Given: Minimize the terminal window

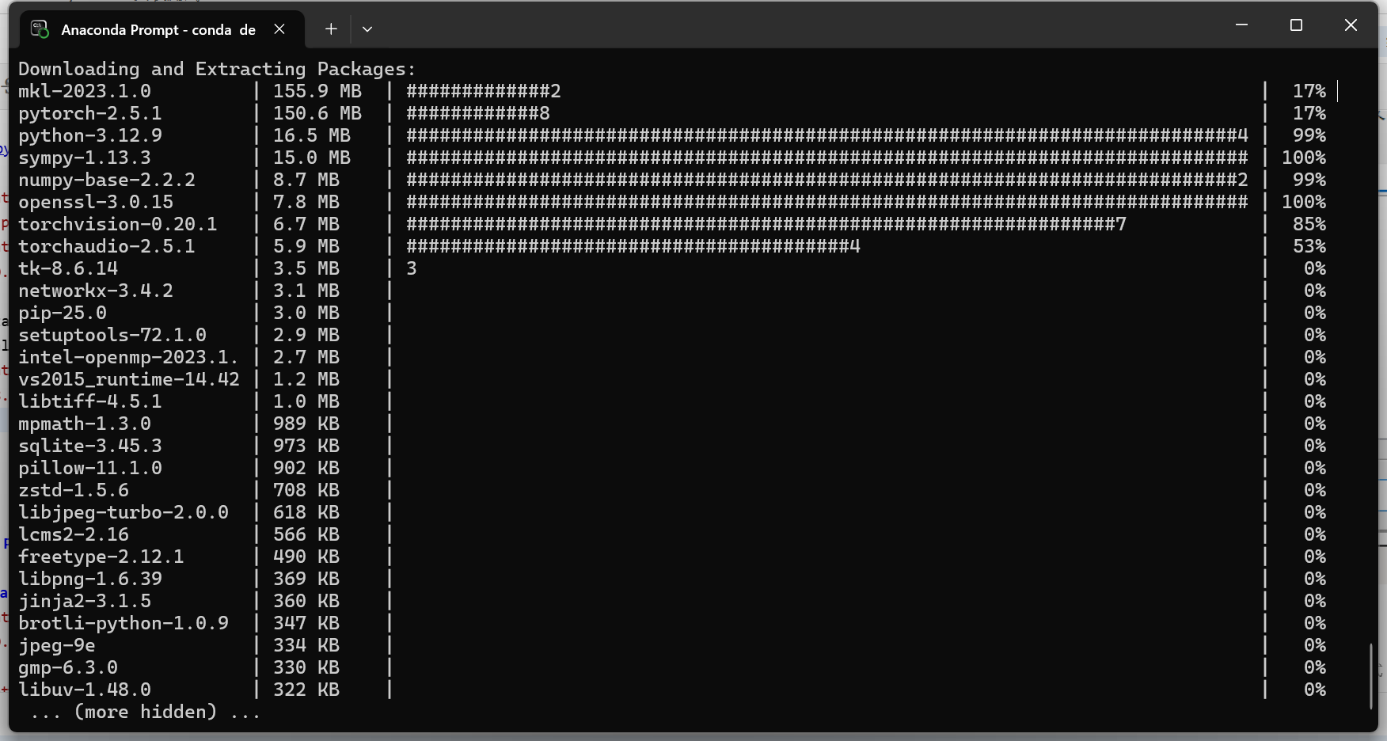Looking at the screenshot, I should pos(1241,25).
